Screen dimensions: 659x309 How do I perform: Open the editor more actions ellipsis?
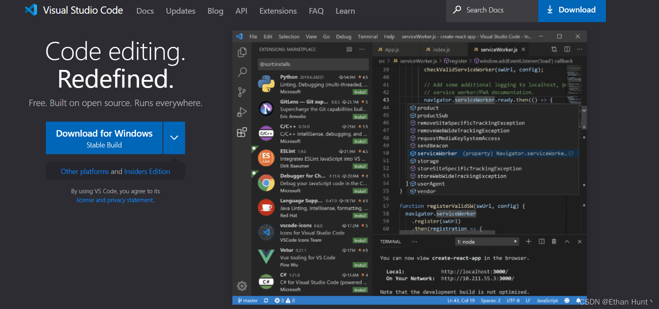(x=579, y=49)
